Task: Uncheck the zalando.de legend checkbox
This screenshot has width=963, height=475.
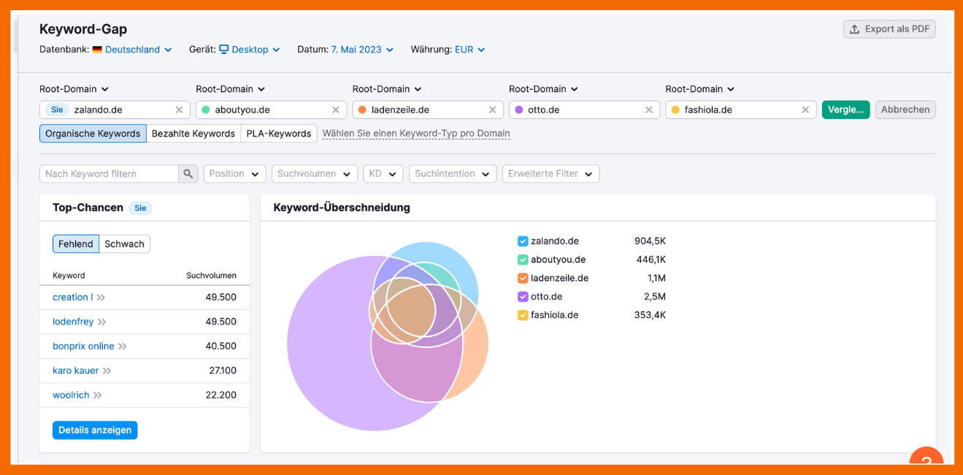Action: coord(523,242)
